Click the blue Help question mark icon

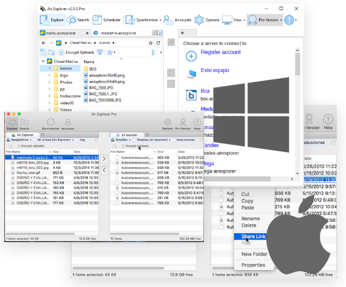pyautogui.click(x=289, y=20)
